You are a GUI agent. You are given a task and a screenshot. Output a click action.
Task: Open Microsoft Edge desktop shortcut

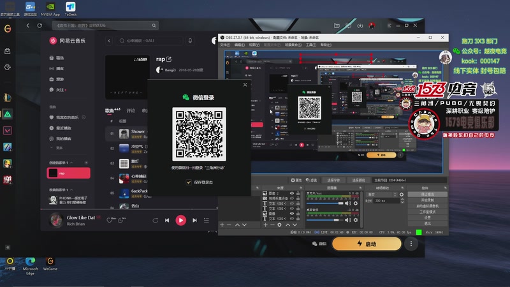click(x=30, y=266)
